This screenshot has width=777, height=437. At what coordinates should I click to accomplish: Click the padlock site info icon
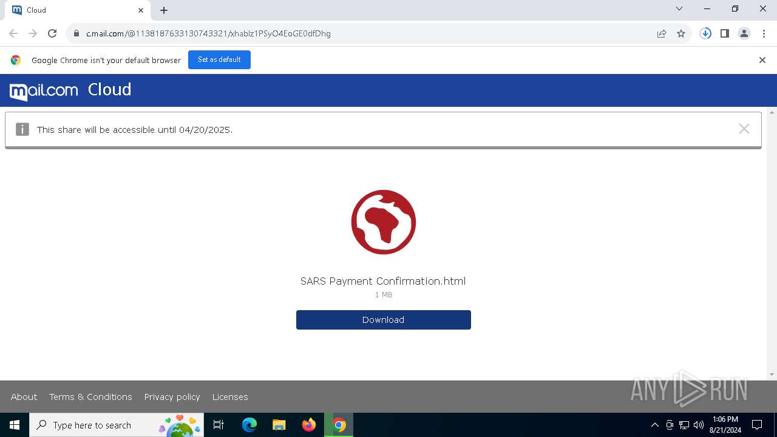(76, 33)
